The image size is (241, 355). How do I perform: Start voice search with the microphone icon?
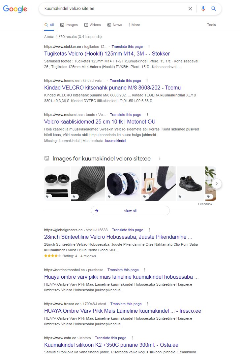point(203,9)
